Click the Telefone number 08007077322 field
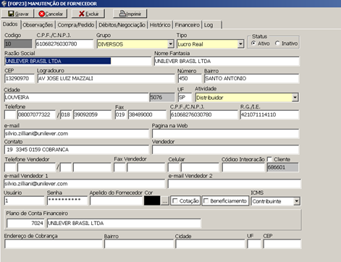This screenshot has width=341, height=262. pos(36,114)
